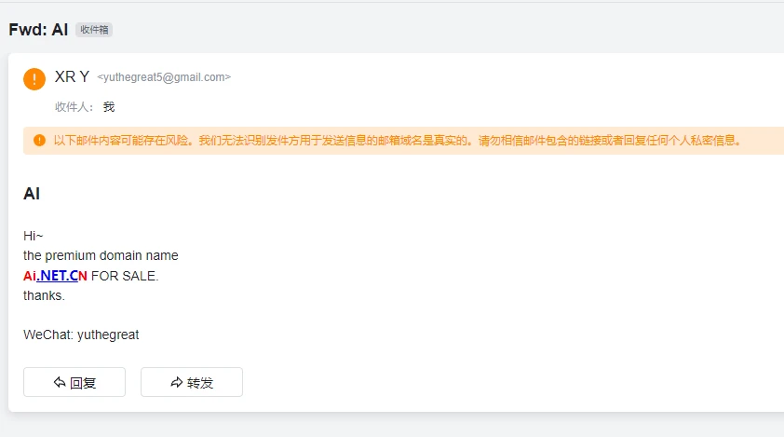Click the orange risk warning banner text
The image size is (784, 437).
click(398, 141)
